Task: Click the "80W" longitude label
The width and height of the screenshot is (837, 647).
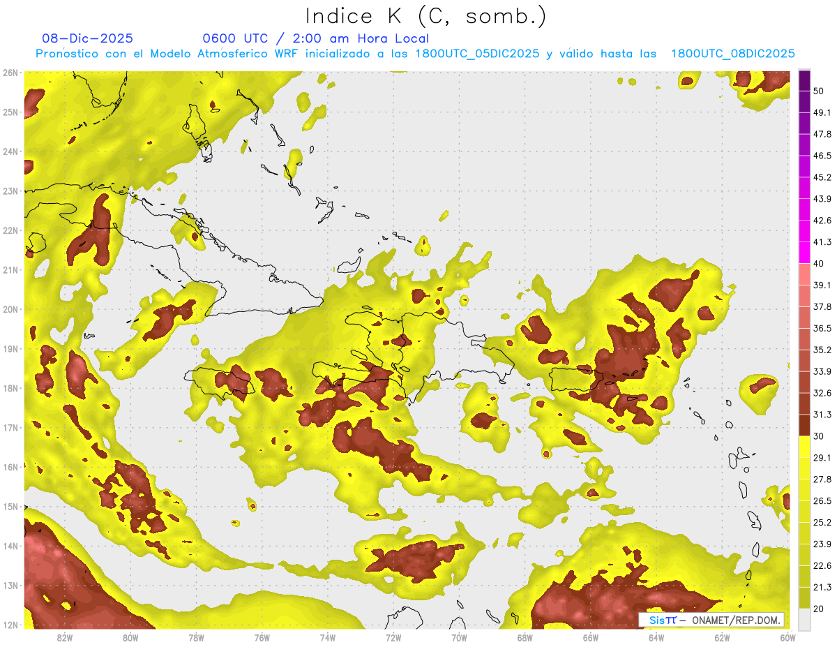Action: (130, 638)
